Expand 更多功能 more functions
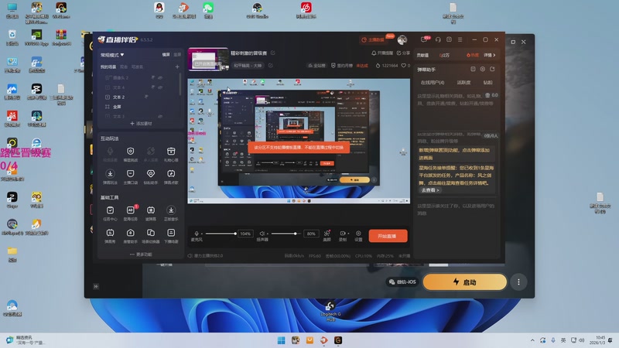This screenshot has width=619, height=348. 141,254
